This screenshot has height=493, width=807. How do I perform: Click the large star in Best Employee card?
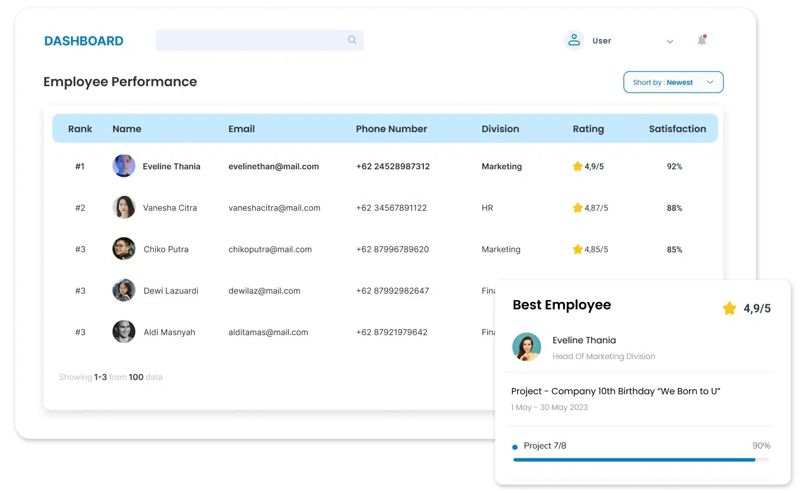click(729, 308)
